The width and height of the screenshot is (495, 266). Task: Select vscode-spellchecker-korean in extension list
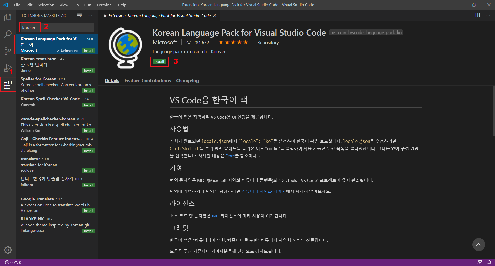pos(57,125)
